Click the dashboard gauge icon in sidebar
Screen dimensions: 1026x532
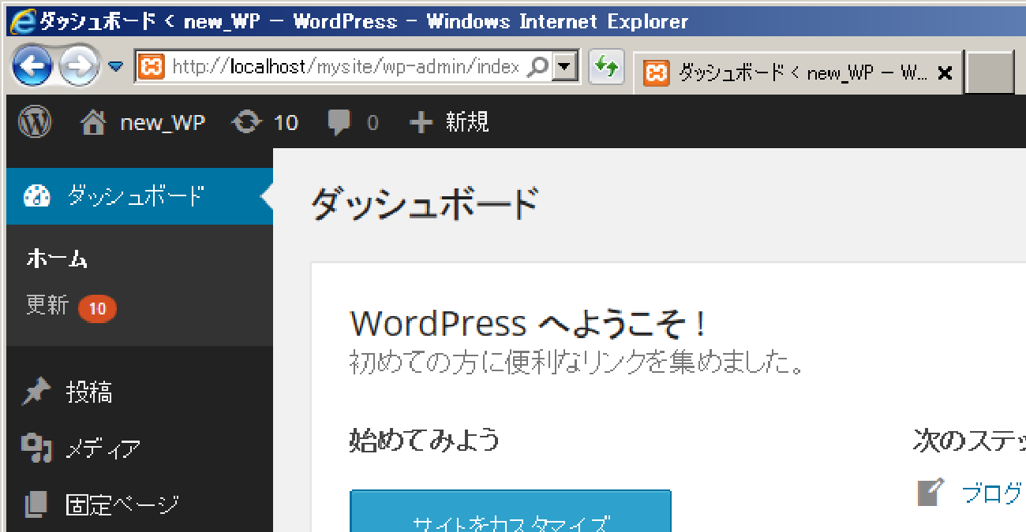point(37,196)
